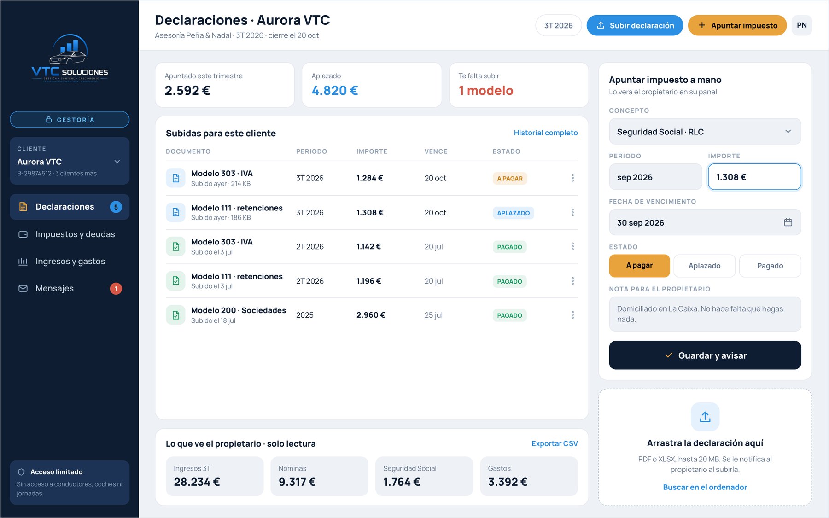Click the 'APLAZADO' status badge

513,213
